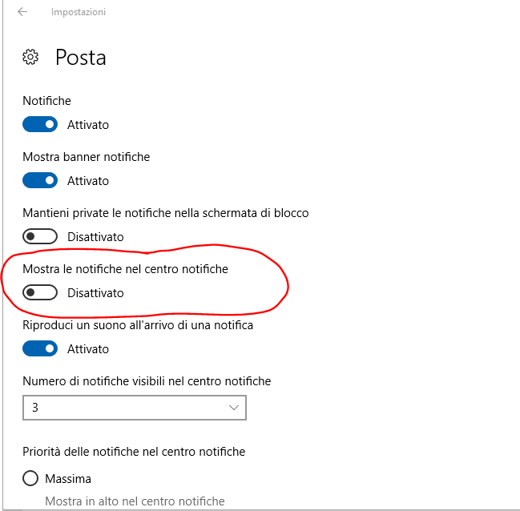Image resolution: width=520 pixels, height=511 pixels.
Task: Turn off the Notifiche toggle
Action: pyautogui.click(x=40, y=125)
